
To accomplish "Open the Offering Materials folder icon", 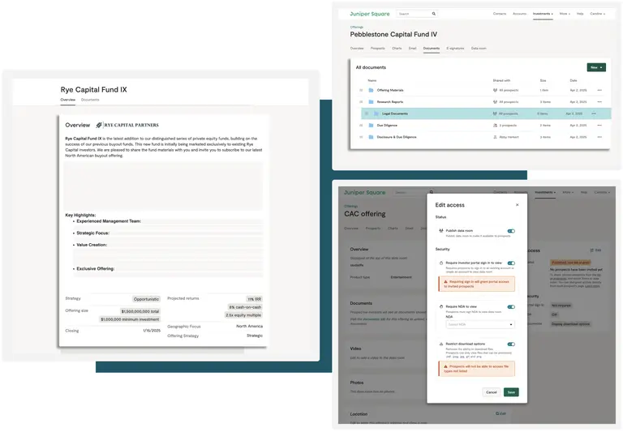I will [372, 90].
